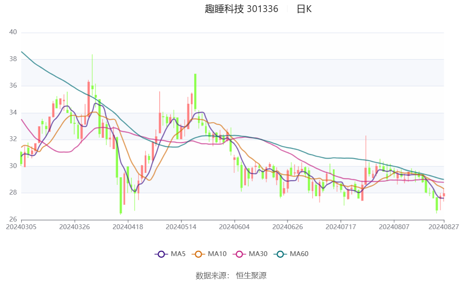Toggle the MA5 legend series
Viewport: 462px width, 281px height.
coord(170,254)
